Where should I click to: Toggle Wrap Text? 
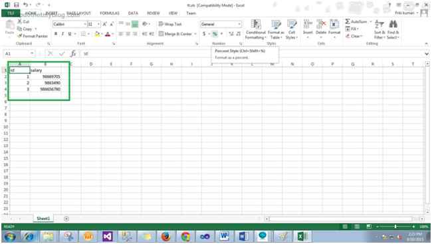coord(170,24)
